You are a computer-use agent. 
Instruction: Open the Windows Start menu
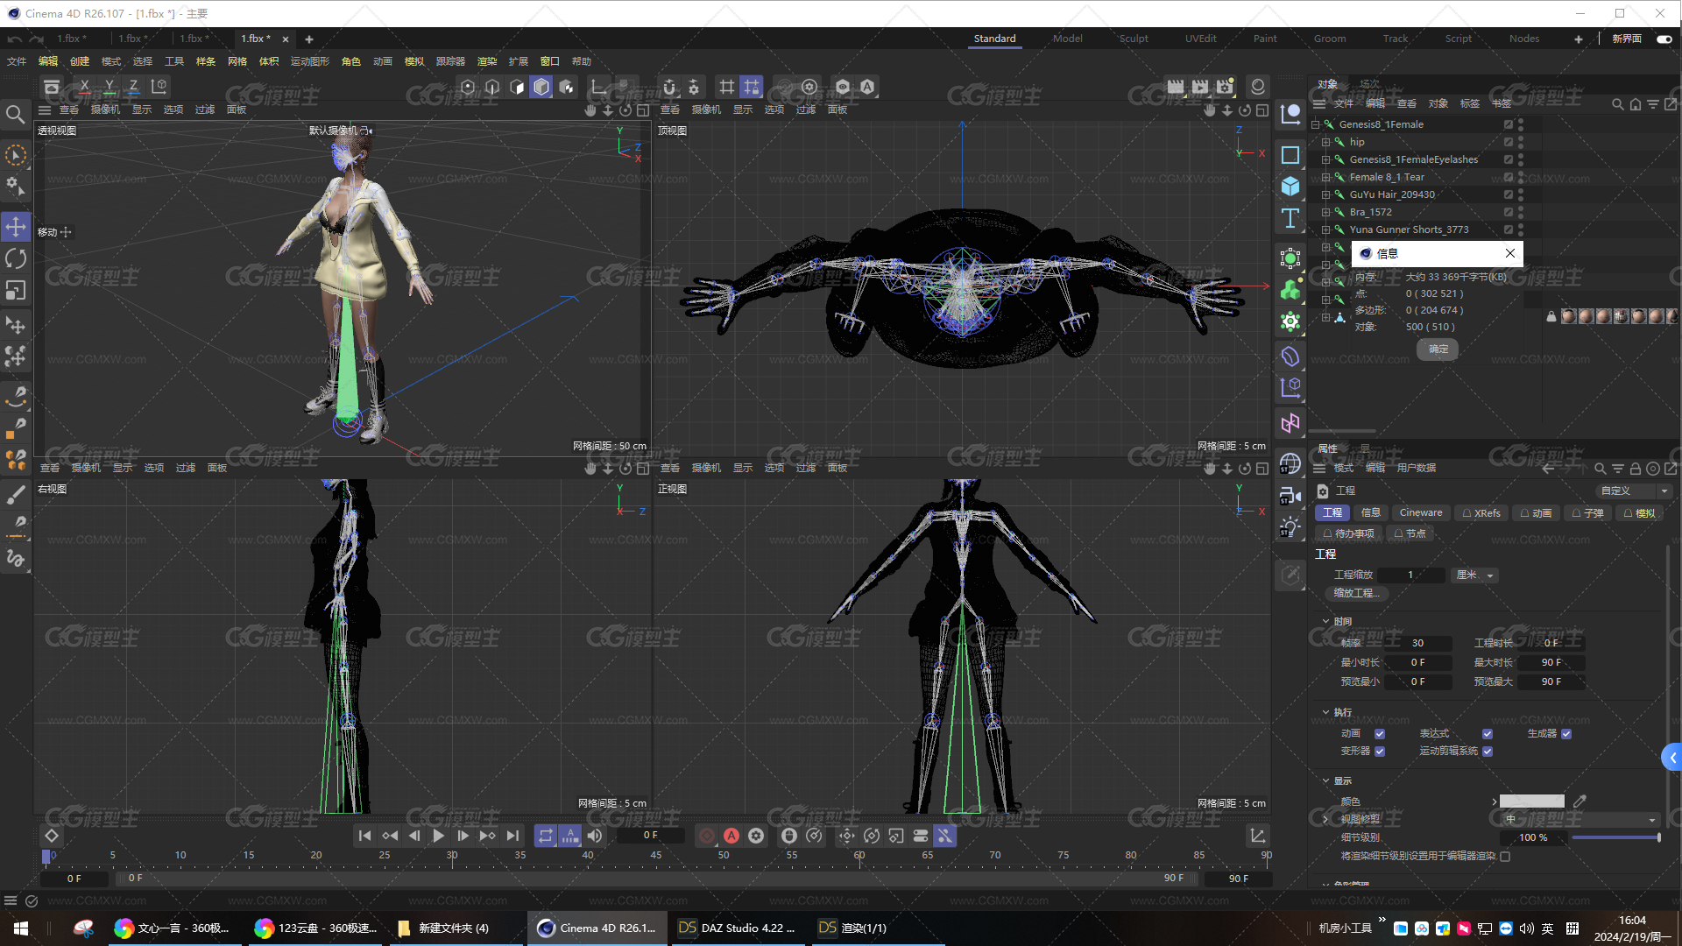click(21, 928)
